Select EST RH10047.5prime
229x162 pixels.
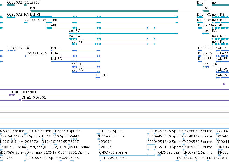[x=98, y=134]
